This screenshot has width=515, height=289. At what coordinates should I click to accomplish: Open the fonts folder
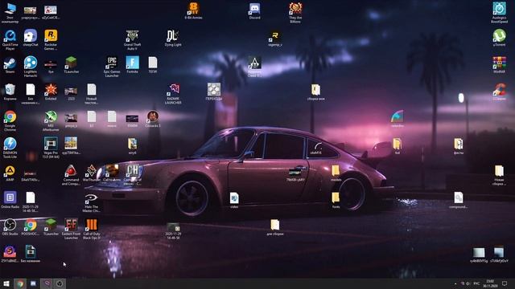coord(336,200)
